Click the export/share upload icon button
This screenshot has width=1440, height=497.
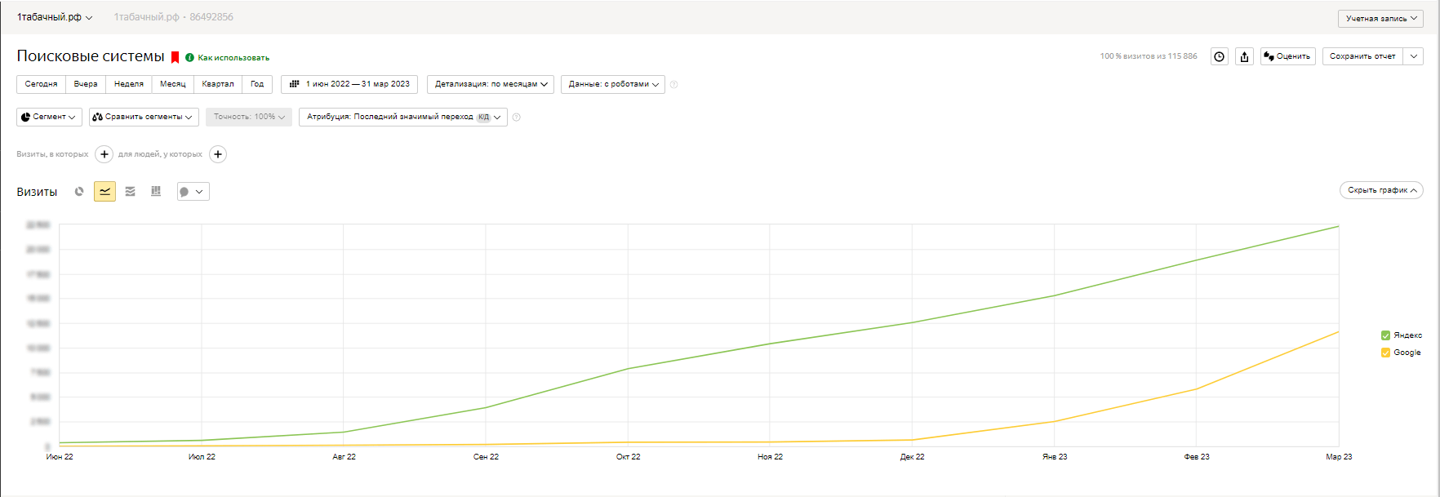(1244, 56)
